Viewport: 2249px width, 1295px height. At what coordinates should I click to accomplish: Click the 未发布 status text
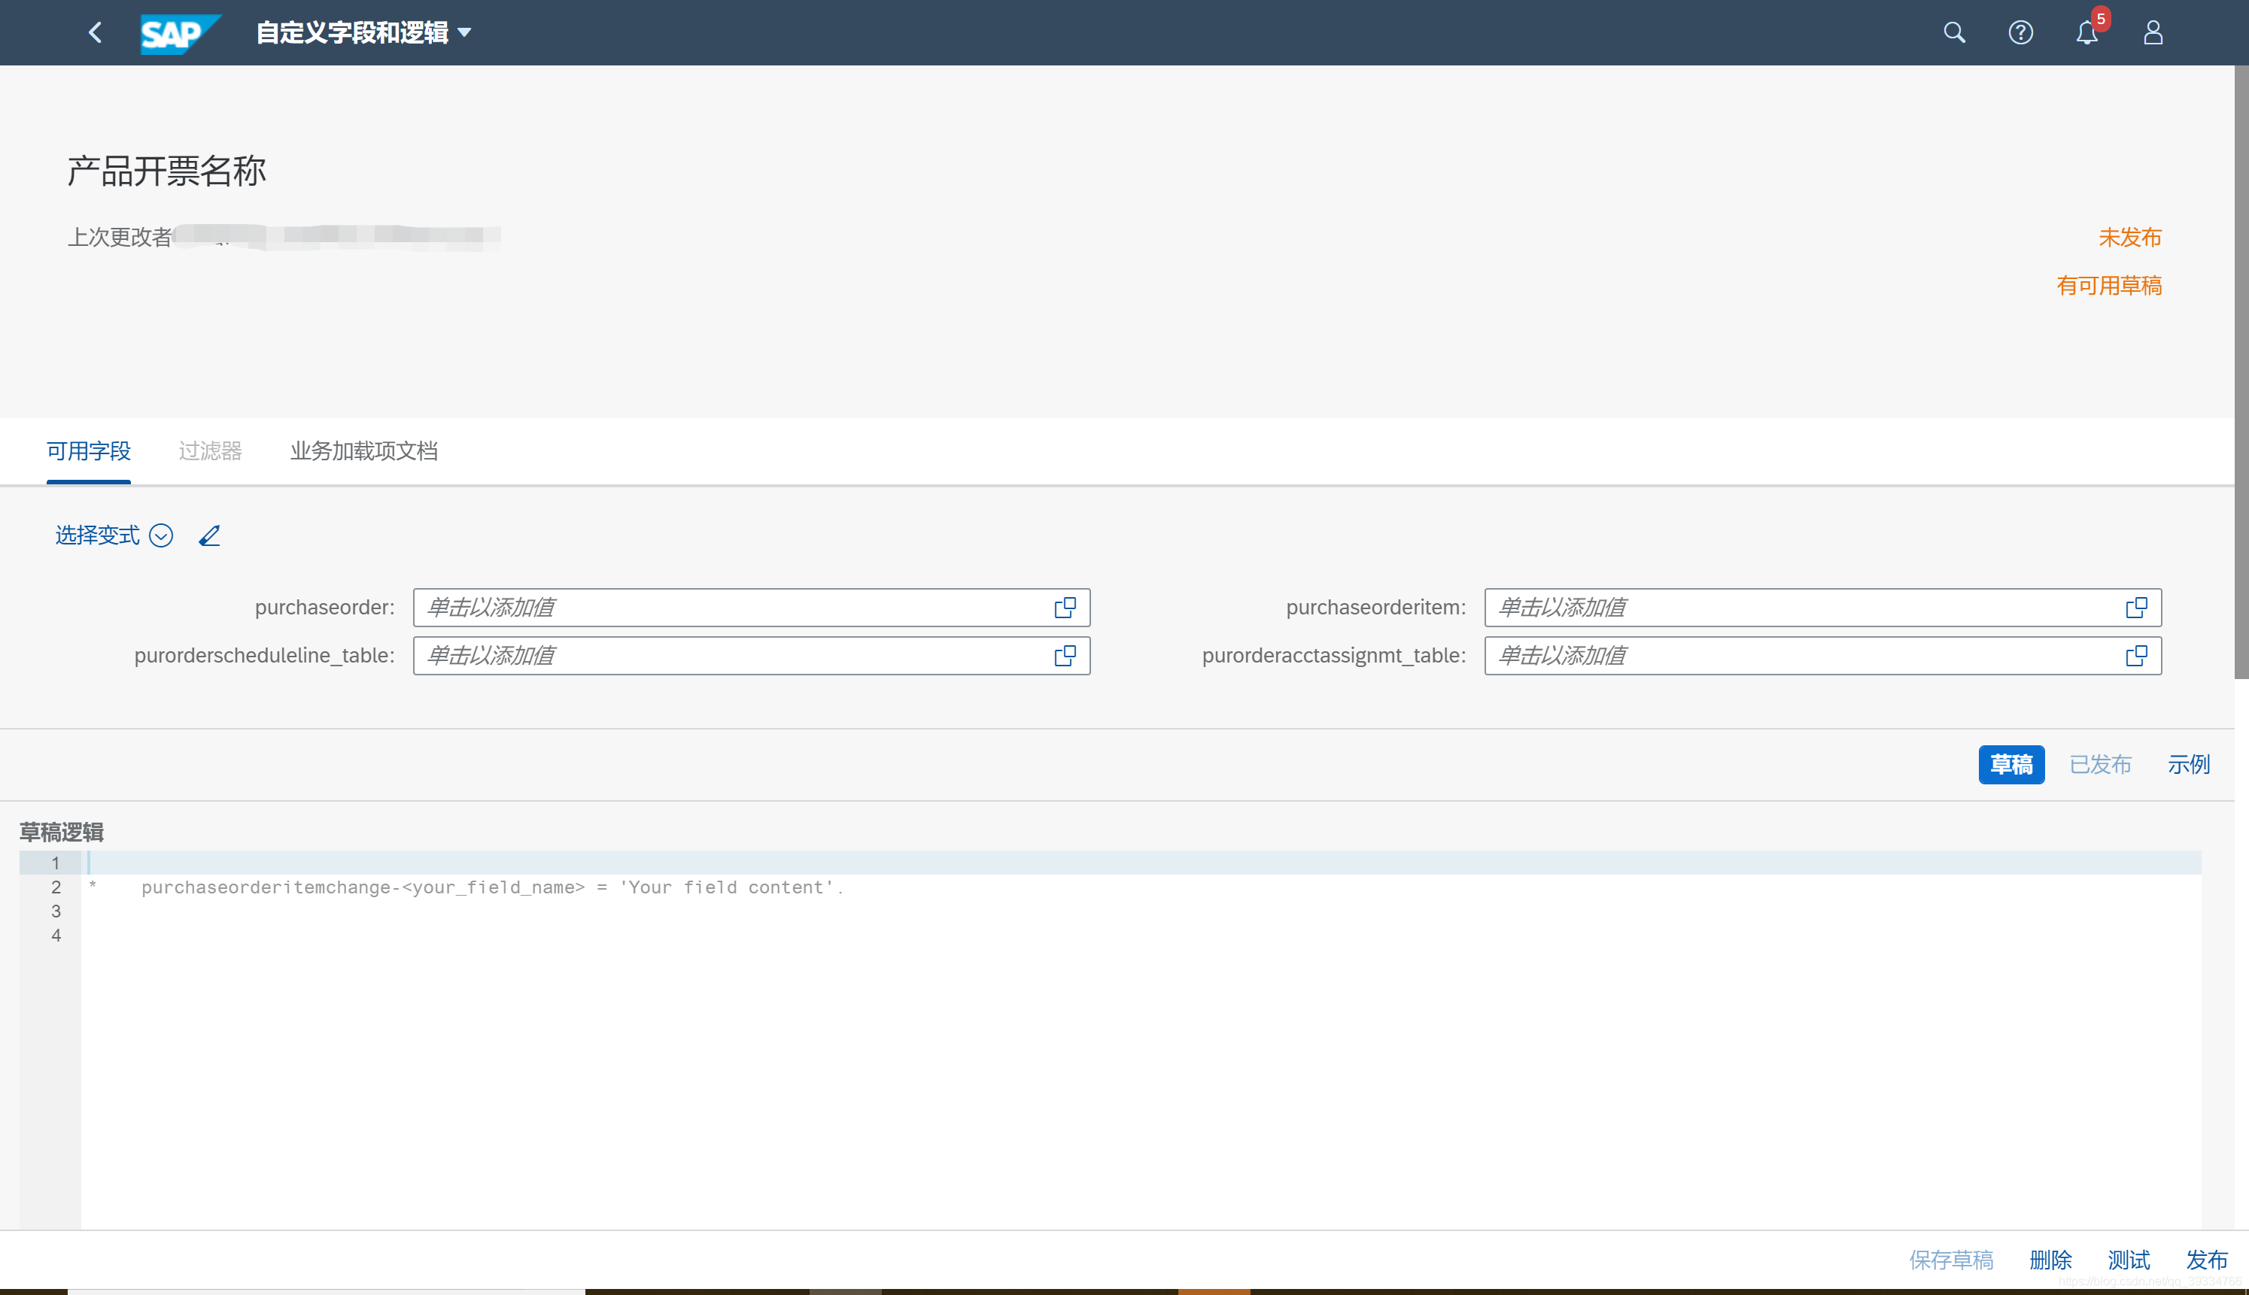click(2130, 238)
